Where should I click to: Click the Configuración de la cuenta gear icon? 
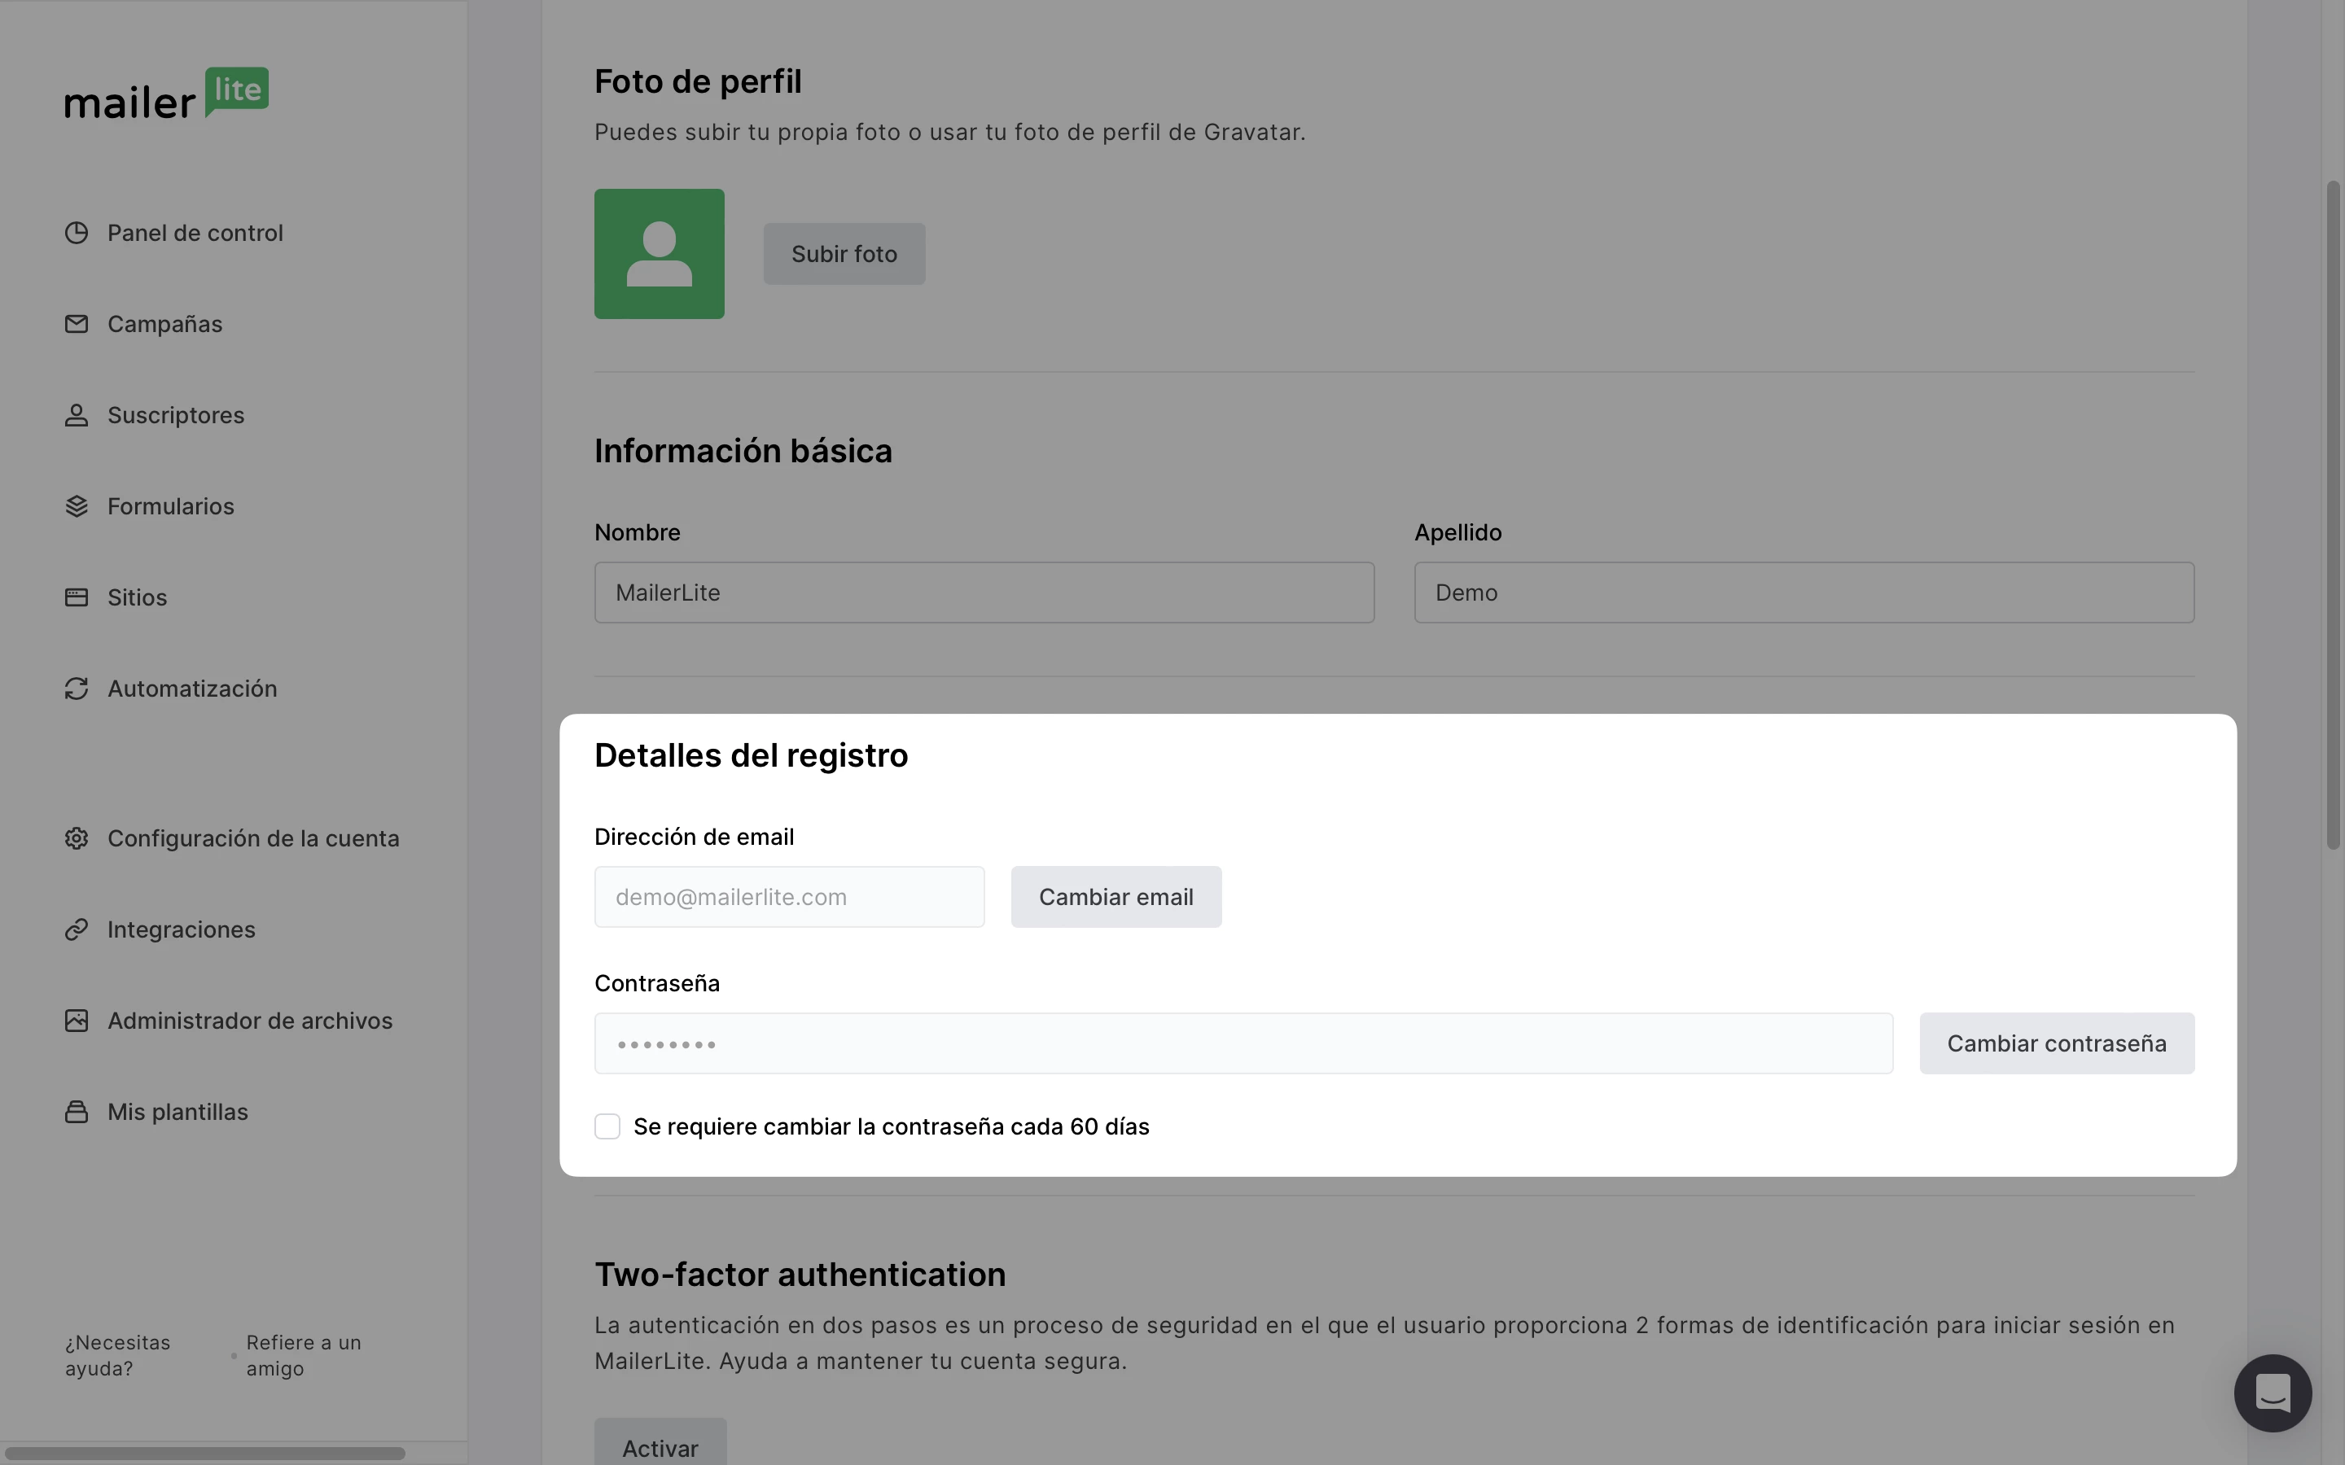tap(77, 838)
